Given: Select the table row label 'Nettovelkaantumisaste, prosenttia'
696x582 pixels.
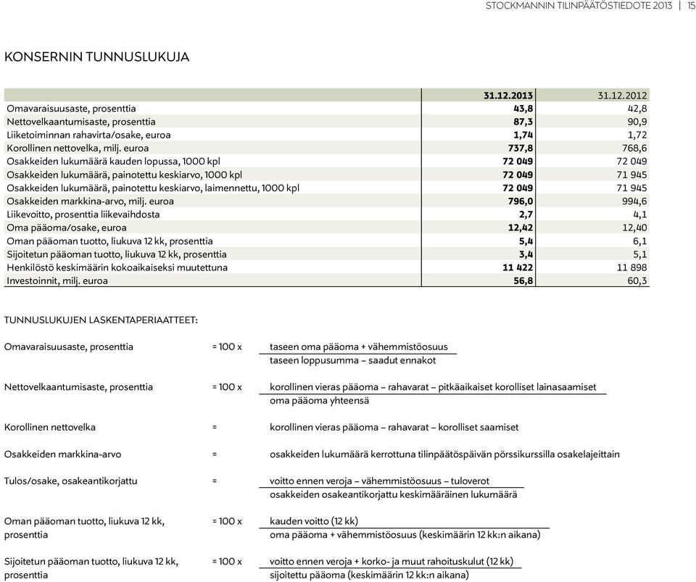Looking at the screenshot, I should coord(80,122).
